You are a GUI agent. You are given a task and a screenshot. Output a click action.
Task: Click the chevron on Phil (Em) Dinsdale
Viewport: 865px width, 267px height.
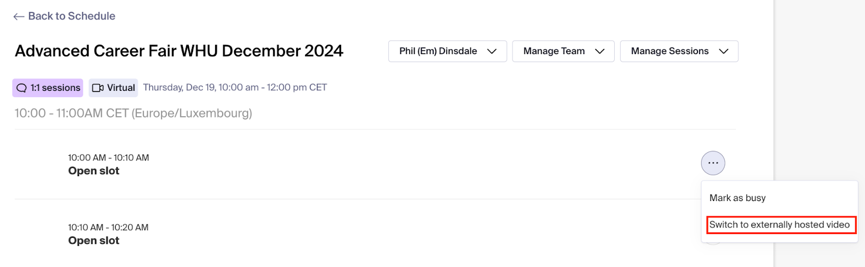point(492,51)
